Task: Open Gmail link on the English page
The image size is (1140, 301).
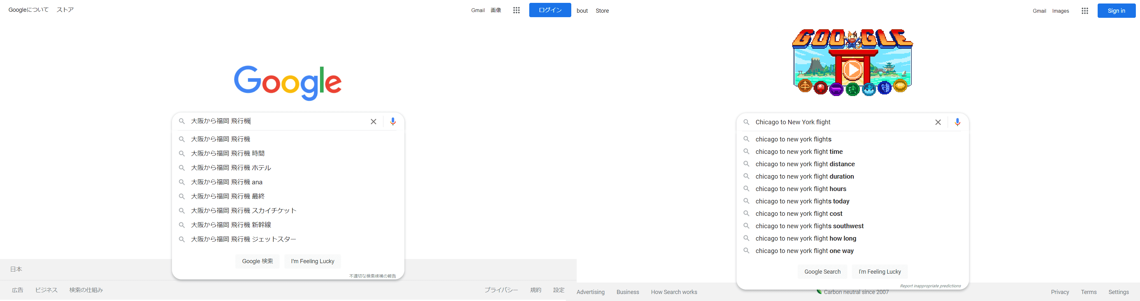Action: pos(1039,10)
